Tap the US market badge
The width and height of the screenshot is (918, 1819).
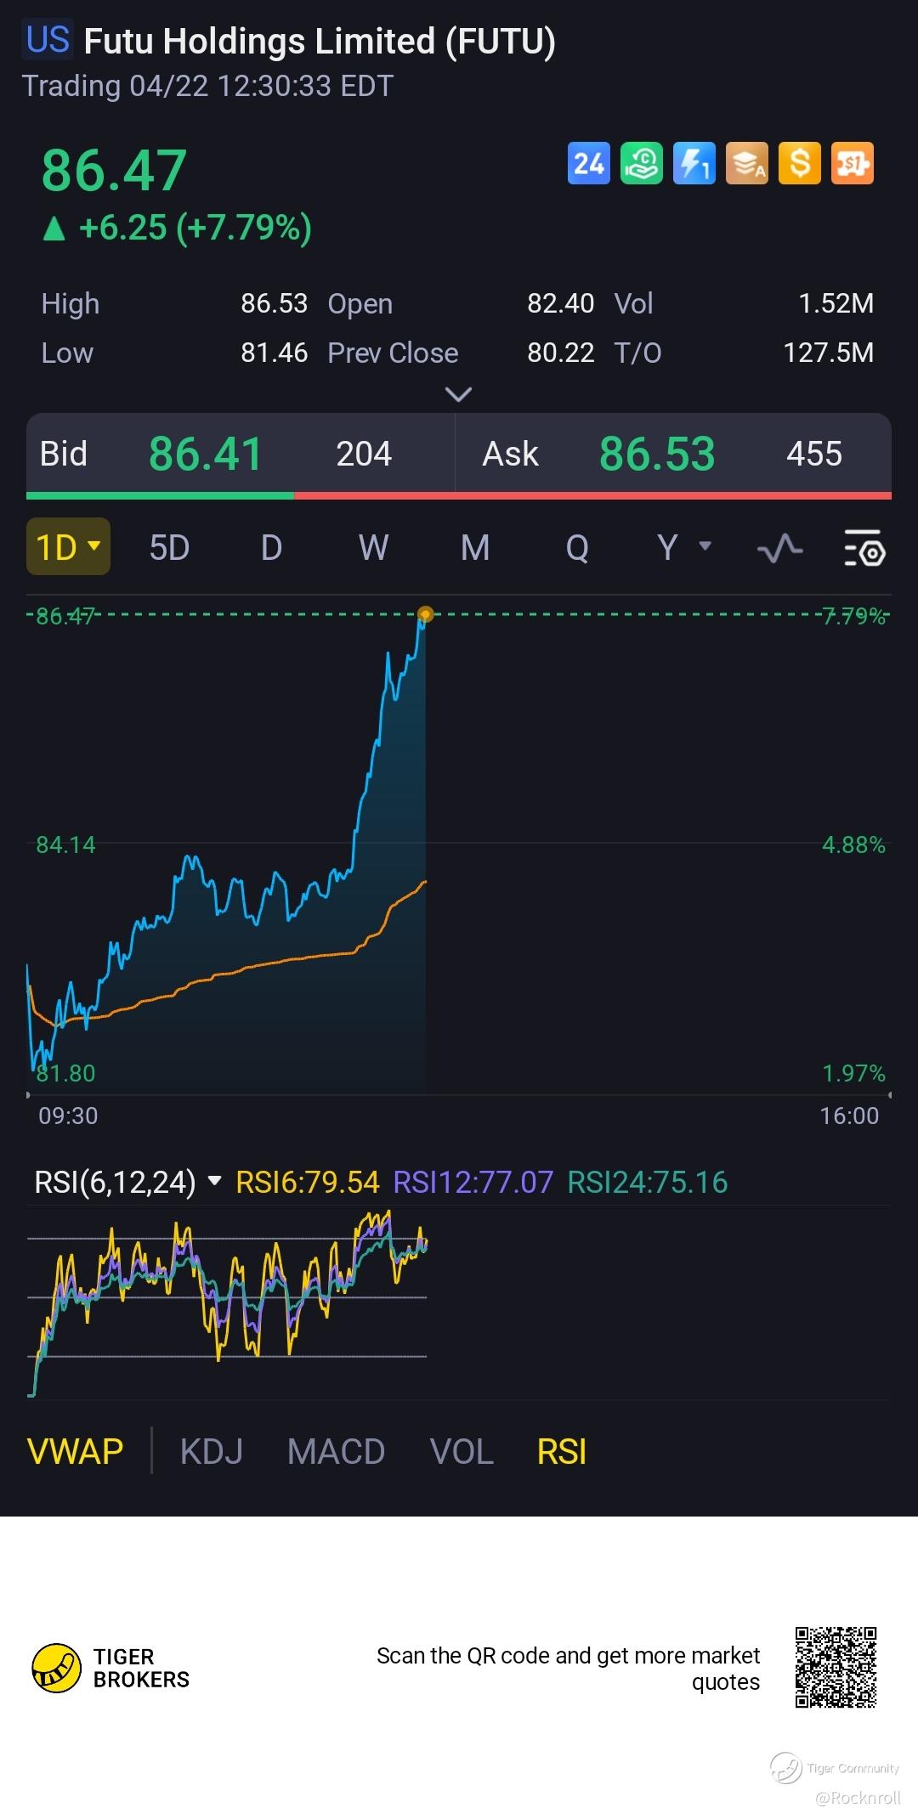pos(48,40)
